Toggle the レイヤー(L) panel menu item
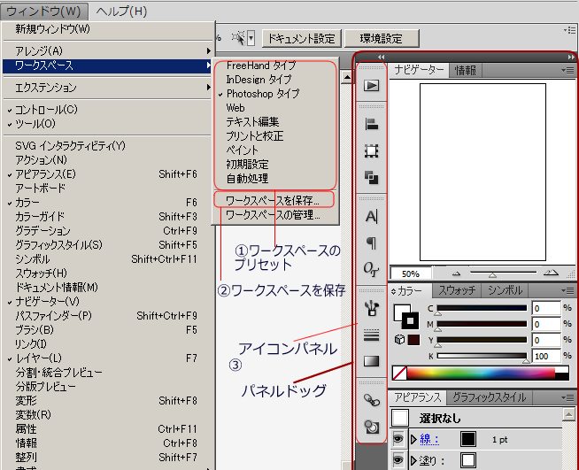 point(107,358)
